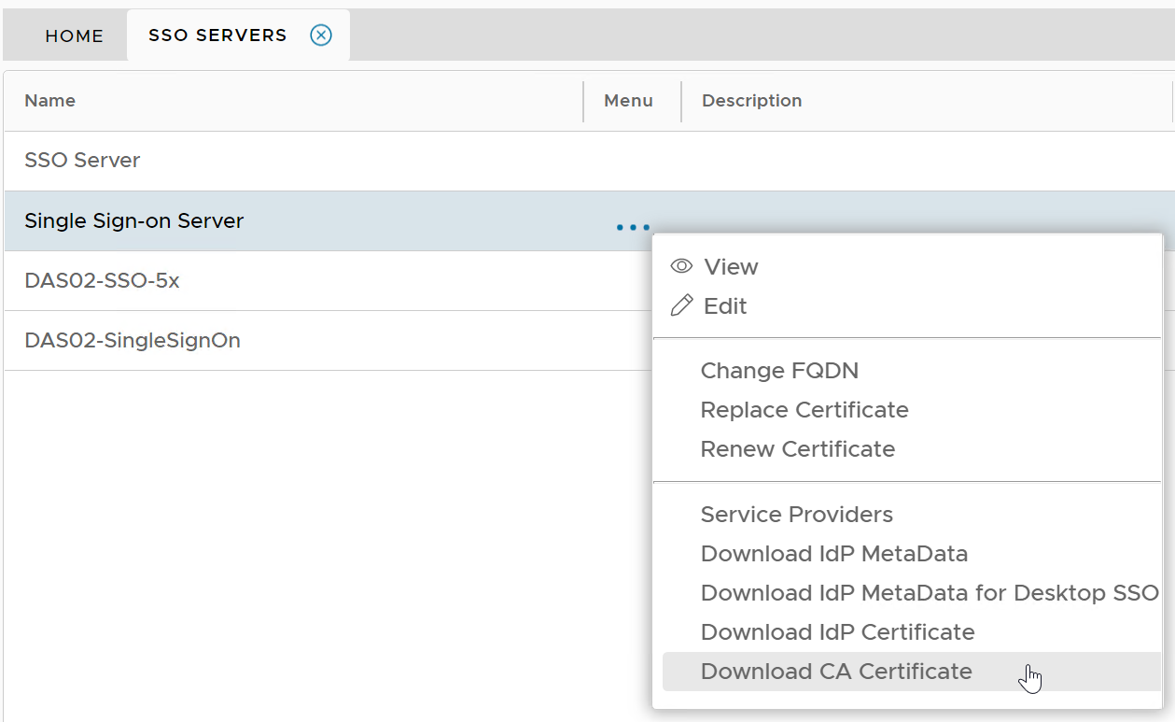The image size is (1175, 722).
Task: Click the eye icon next to View
Action: point(682,267)
